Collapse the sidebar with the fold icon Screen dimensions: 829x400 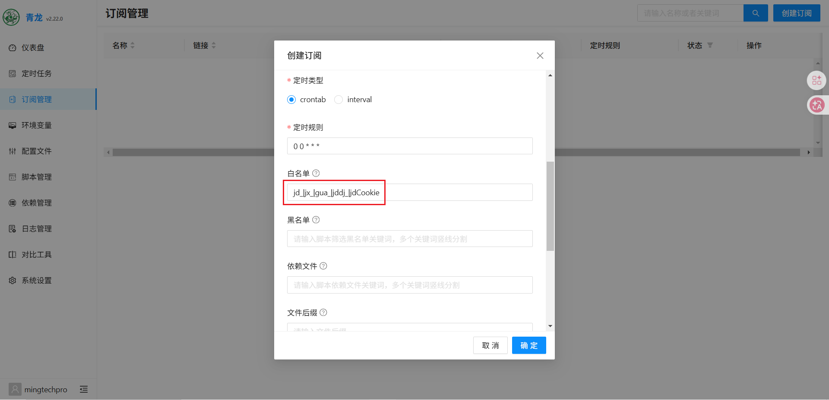[x=84, y=389]
